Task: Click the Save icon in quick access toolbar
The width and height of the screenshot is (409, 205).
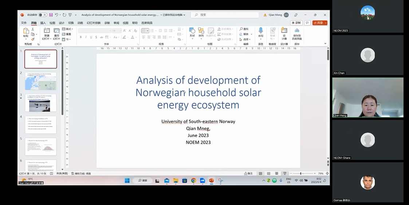Action: 51,15
